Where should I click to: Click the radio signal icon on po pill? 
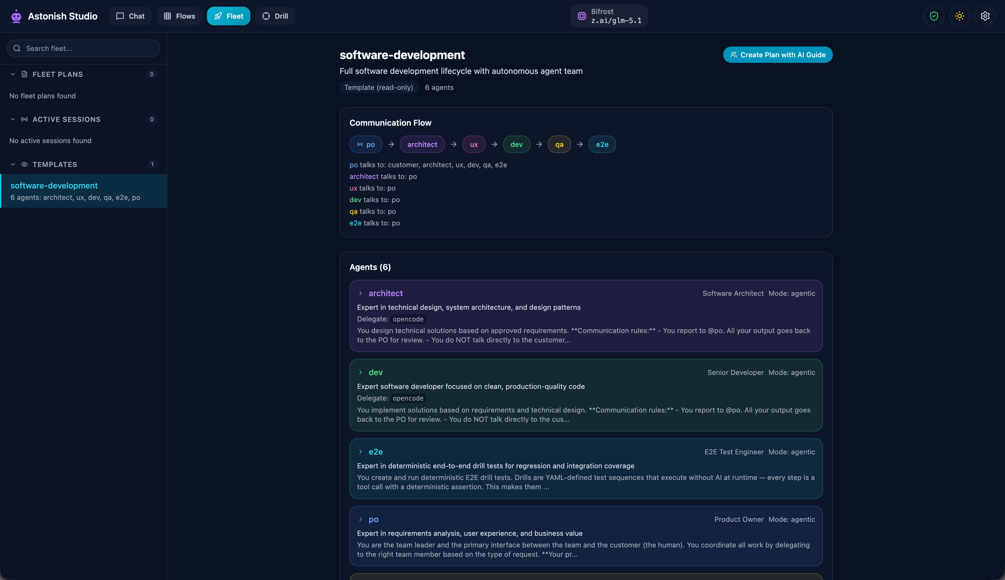[x=360, y=144]
